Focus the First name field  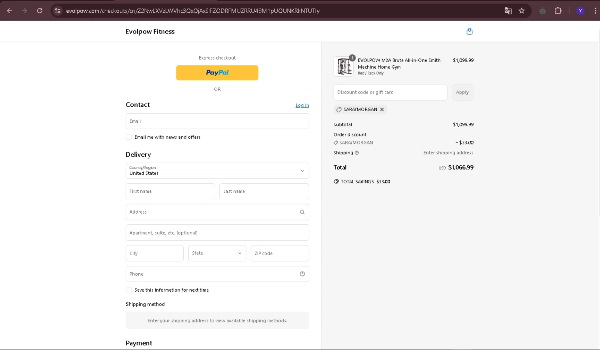pos(170,191)
